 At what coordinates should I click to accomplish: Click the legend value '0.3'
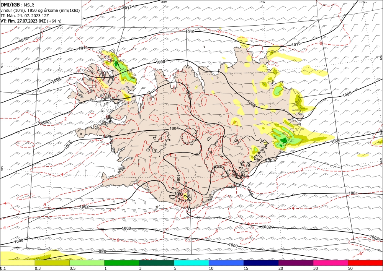point(38,268)
